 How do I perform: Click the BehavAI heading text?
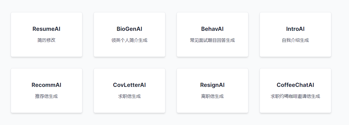(212, 29)
